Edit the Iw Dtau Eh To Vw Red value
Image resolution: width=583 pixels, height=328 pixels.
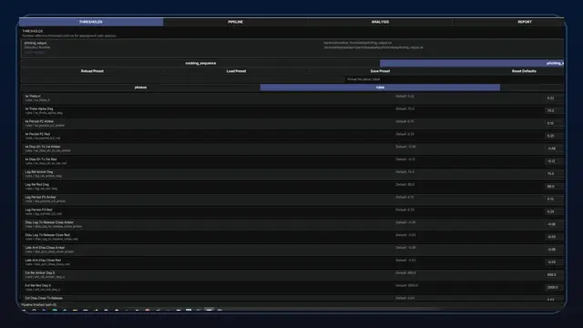click(554, 161)
